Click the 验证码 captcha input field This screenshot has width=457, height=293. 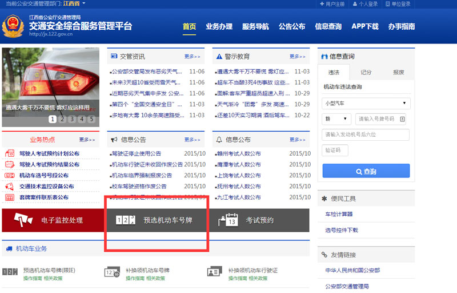335,151
